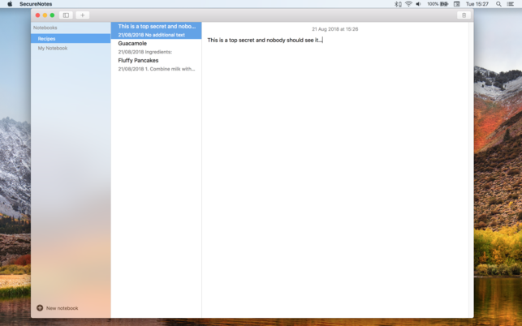Maximize the SecureNotes window
Screen dimensions: 522x326
coord(52,15)
